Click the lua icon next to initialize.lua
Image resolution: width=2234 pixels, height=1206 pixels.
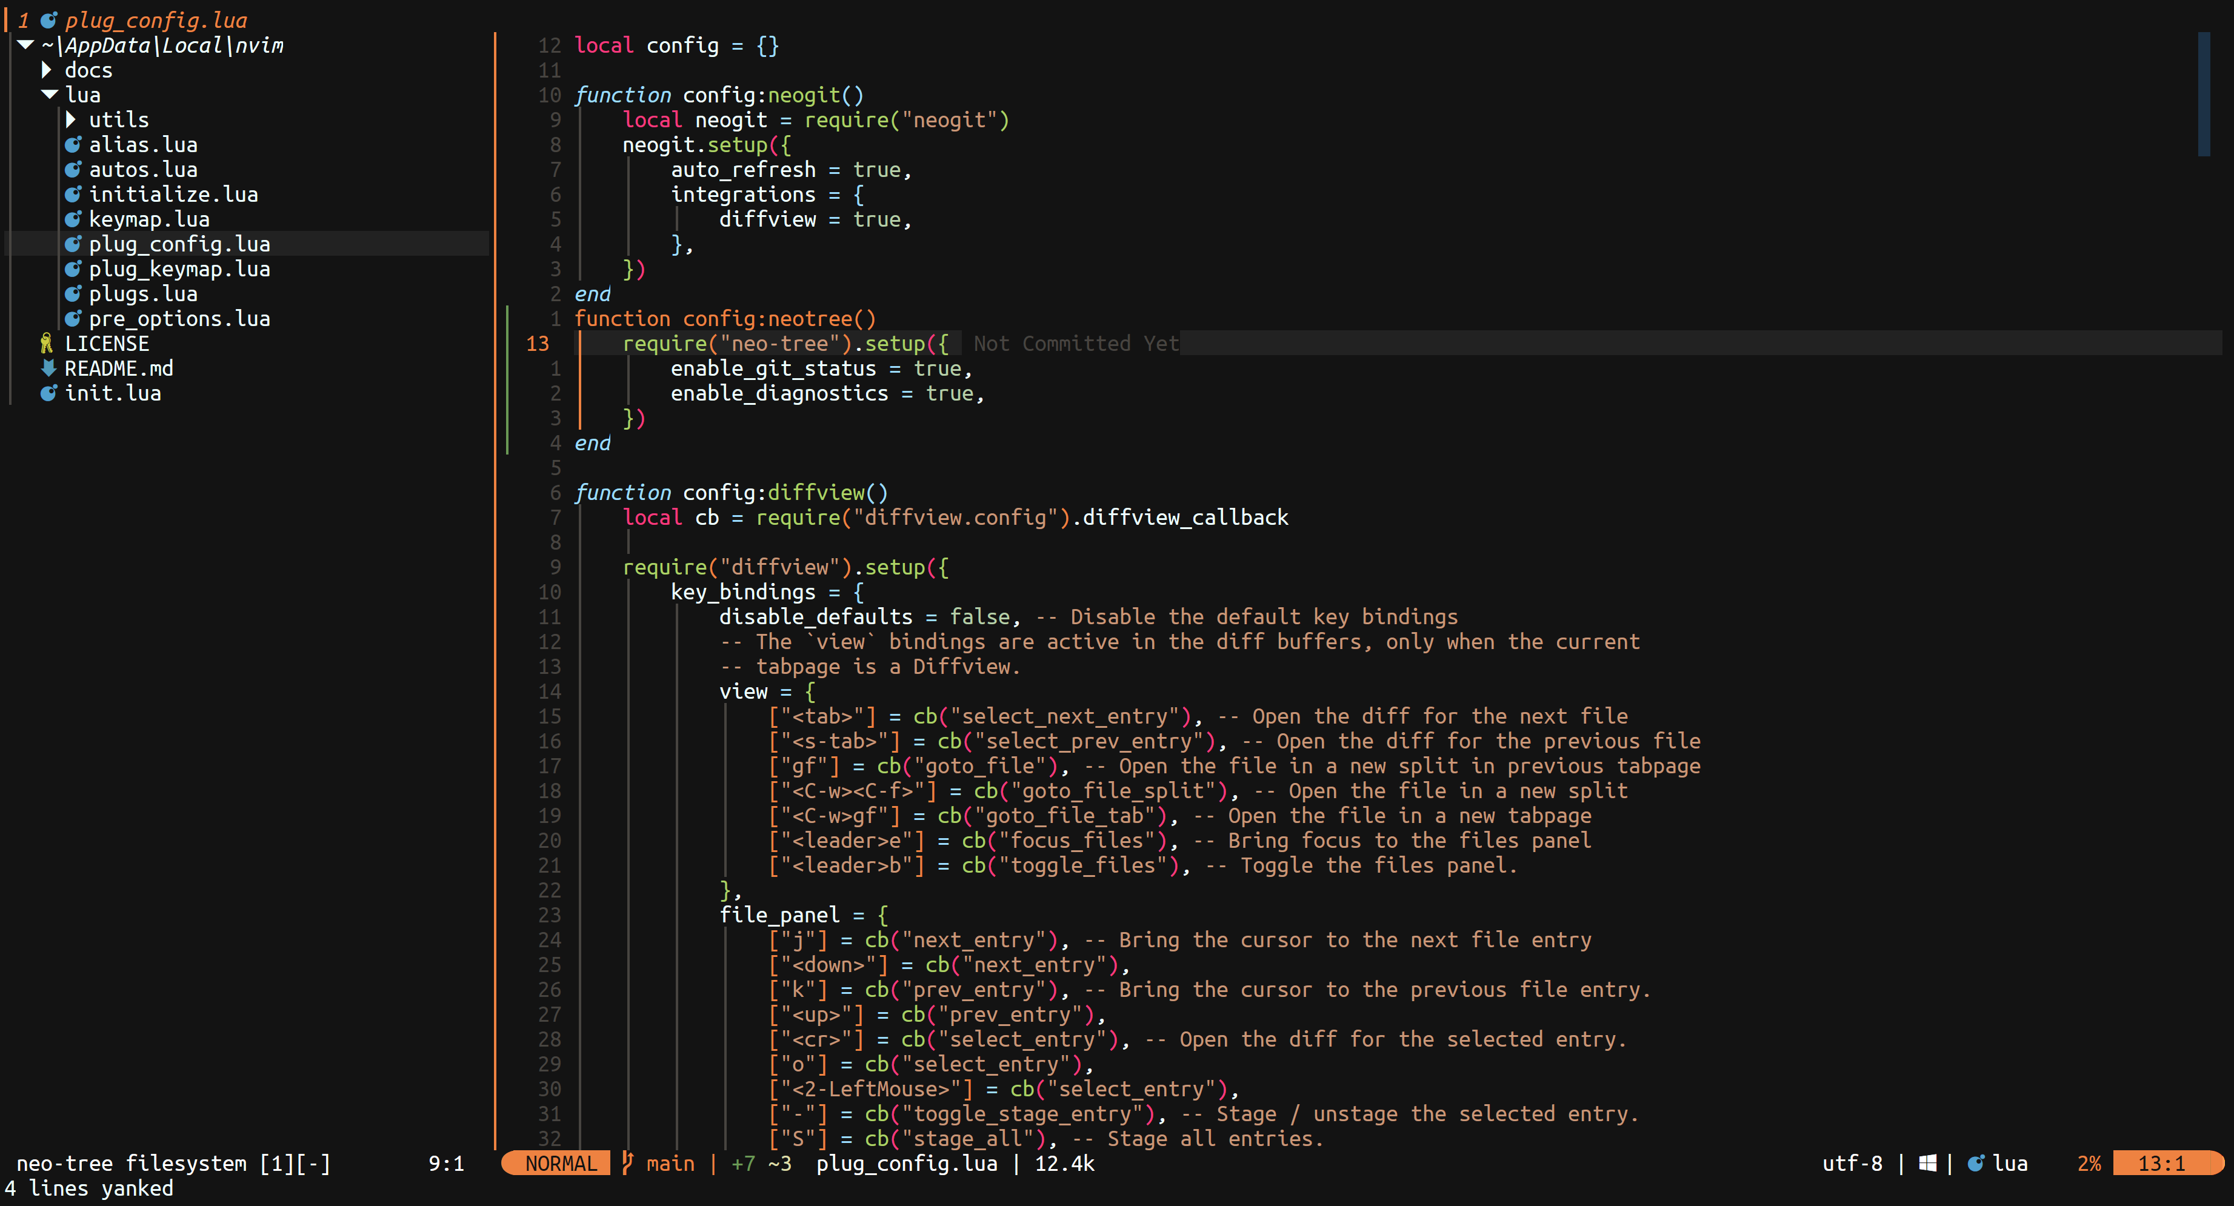(x=73, y=194)
